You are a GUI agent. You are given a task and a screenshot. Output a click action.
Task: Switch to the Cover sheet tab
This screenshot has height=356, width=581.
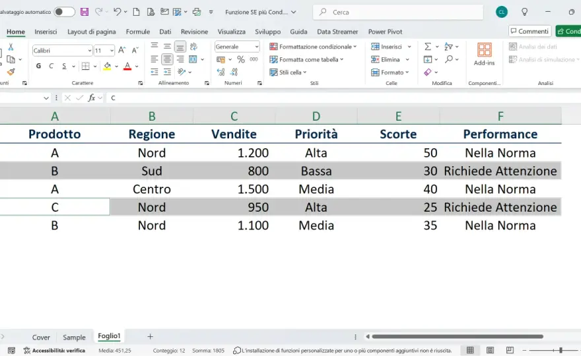[41, 337]
